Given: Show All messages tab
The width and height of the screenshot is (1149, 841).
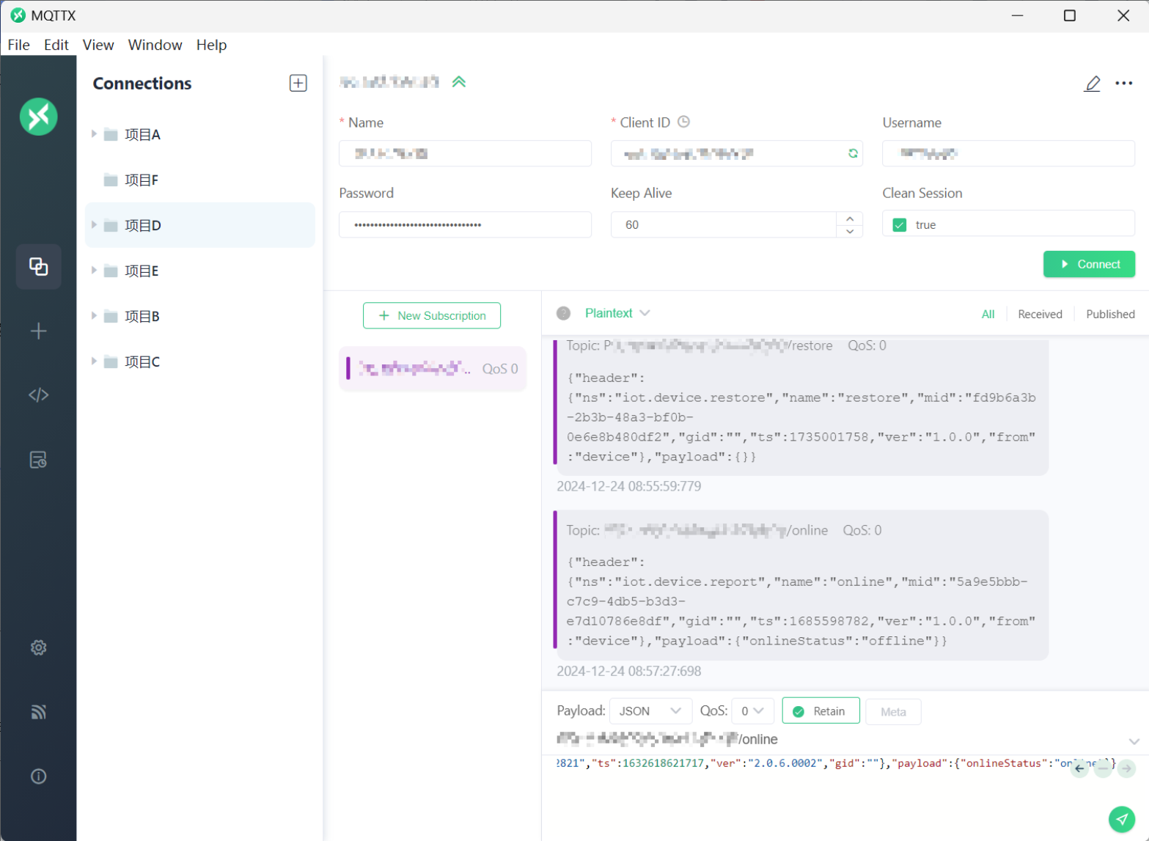Looking at the screenshot, I should 988,314.
